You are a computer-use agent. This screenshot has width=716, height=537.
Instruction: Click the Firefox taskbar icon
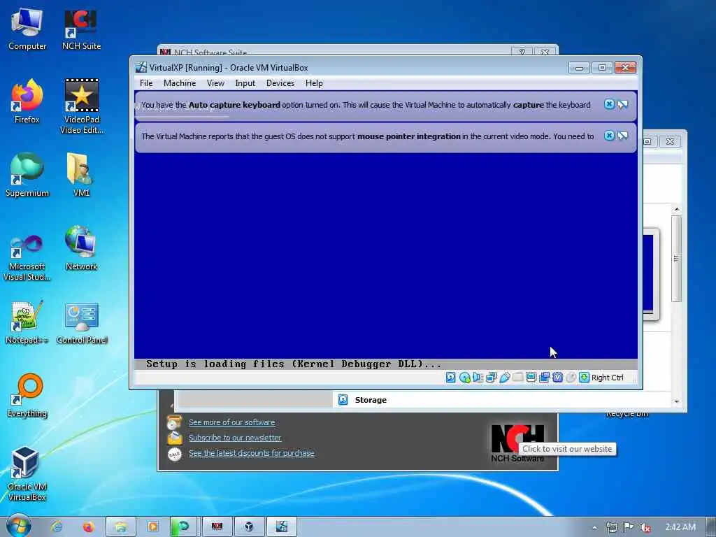[x=88, y=527]
